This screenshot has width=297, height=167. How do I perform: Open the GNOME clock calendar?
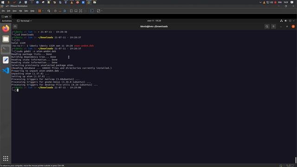tap(154, 21)
